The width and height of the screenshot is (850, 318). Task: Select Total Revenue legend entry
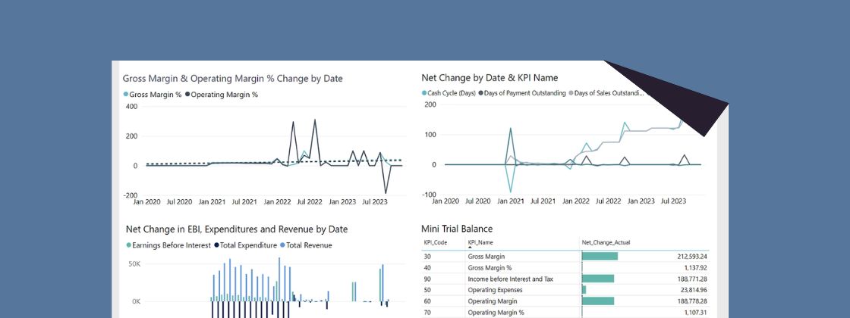tap(306, 245)
